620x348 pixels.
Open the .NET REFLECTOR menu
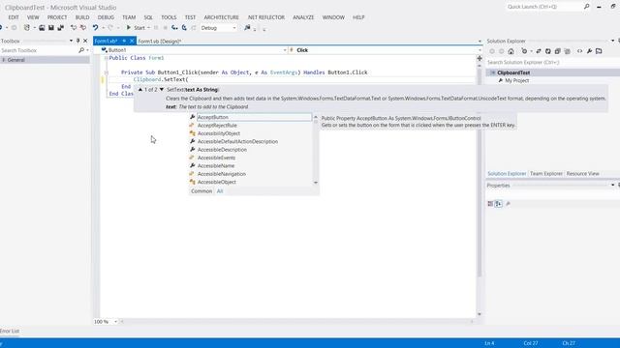265,17
